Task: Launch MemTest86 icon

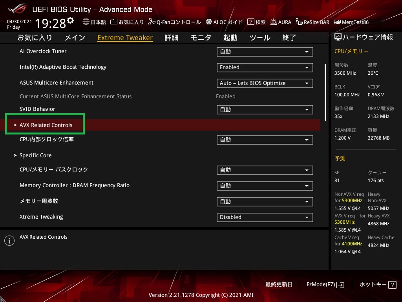Action: click(x=337, y=22)
